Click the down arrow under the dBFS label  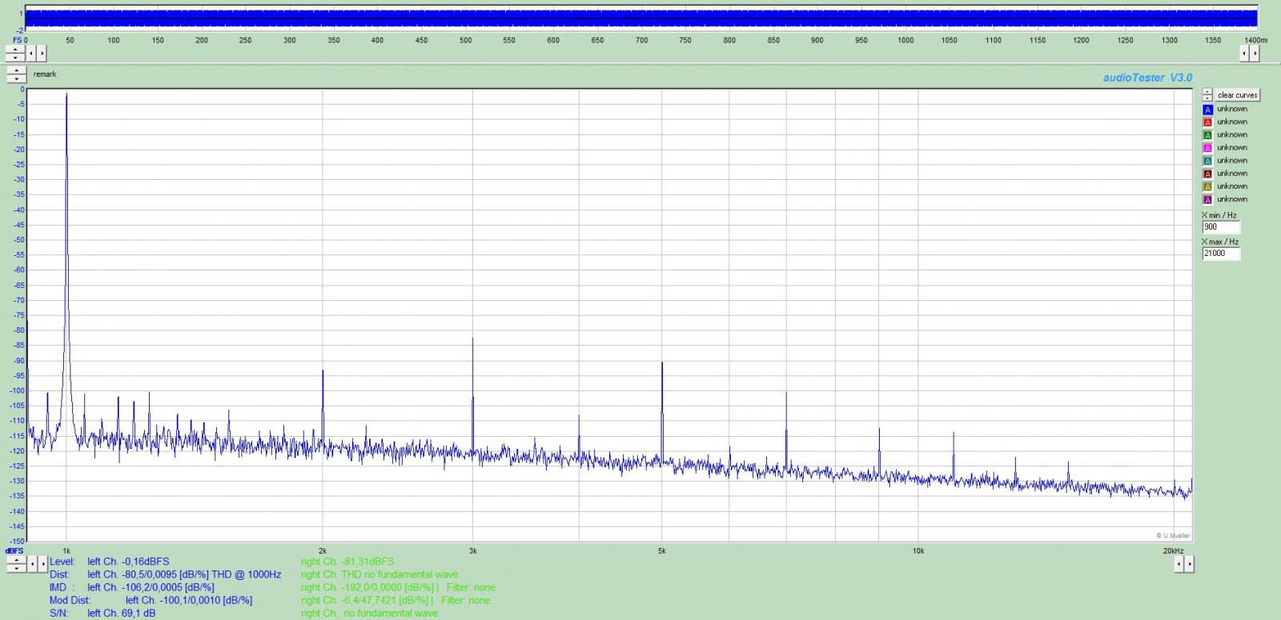16,568
